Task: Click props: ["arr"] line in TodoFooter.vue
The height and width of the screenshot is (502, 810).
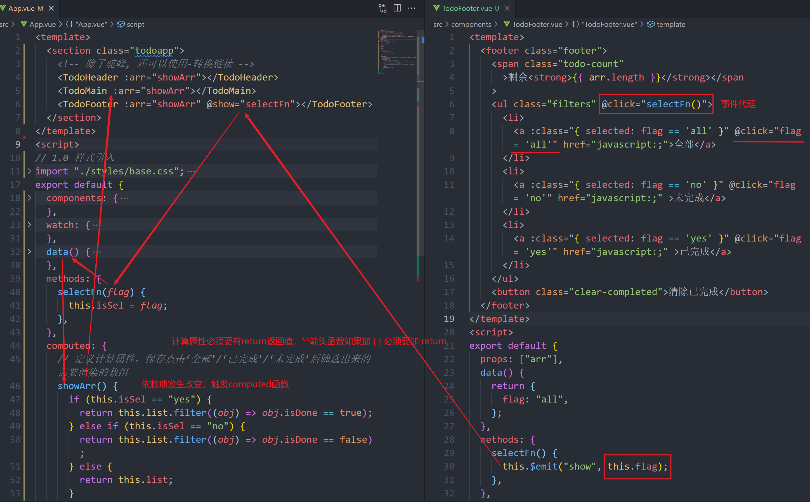Action: [x=521, y=359]
